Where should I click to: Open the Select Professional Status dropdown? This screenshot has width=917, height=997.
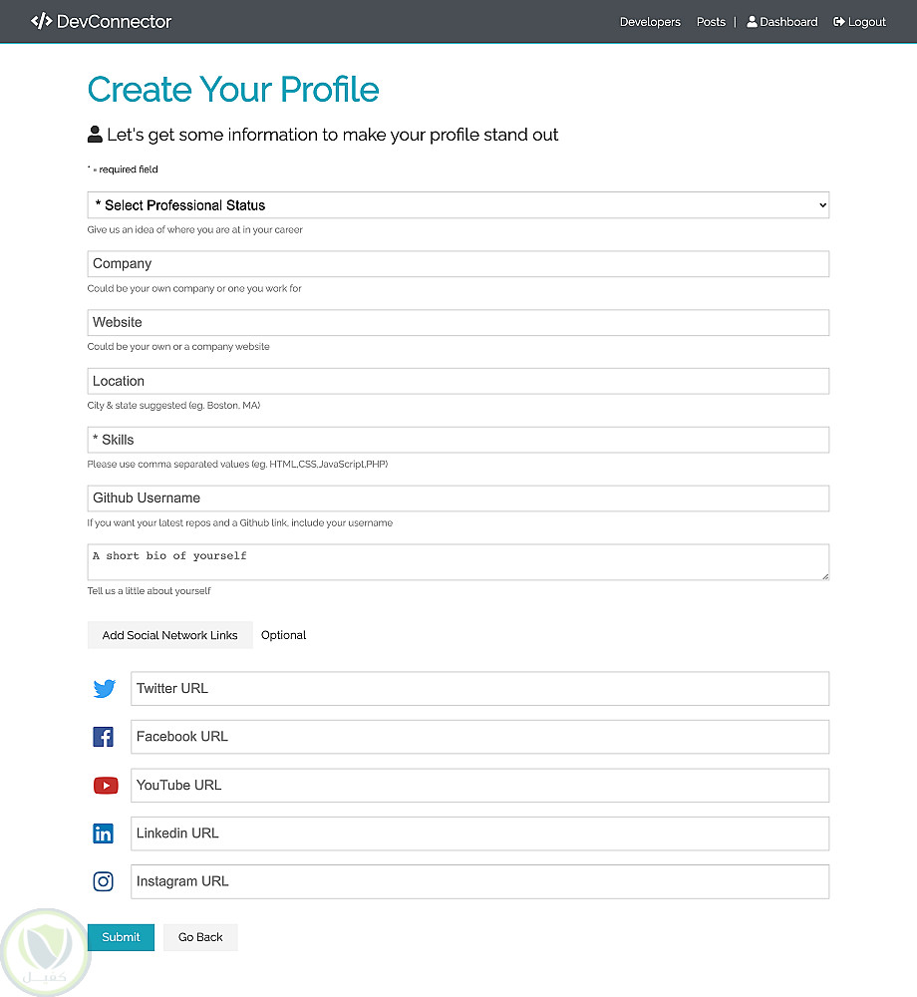pyautogui.click(x=458, y=205)
